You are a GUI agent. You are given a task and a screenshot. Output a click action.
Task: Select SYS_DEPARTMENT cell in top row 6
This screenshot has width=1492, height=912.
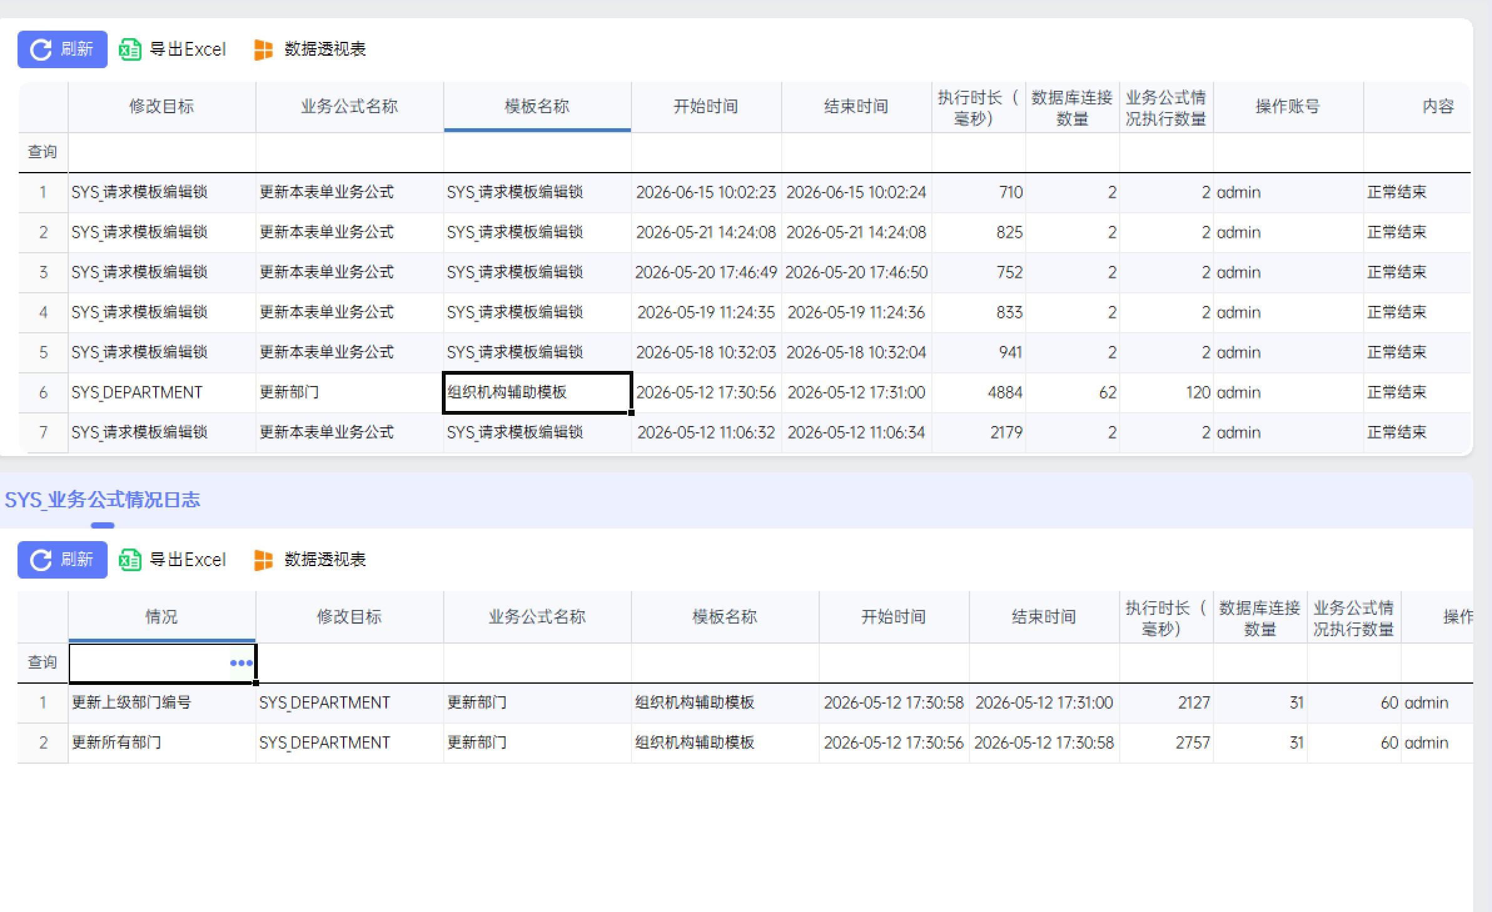162,393
